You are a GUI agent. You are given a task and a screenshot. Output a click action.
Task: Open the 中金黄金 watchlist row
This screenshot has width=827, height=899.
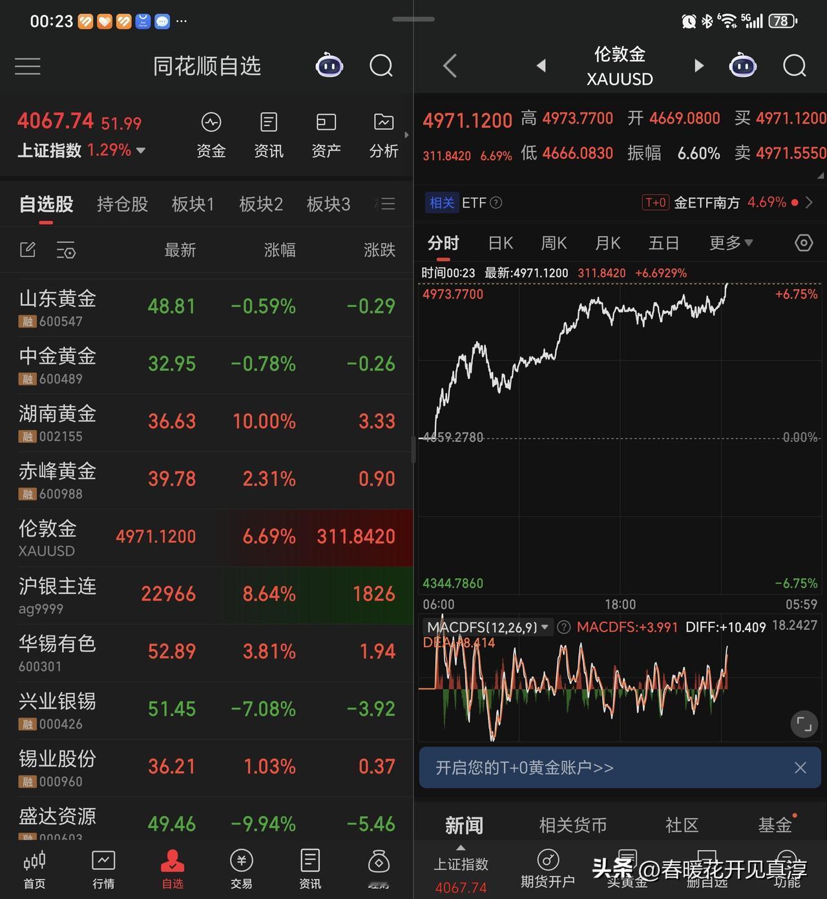point(207,365)
